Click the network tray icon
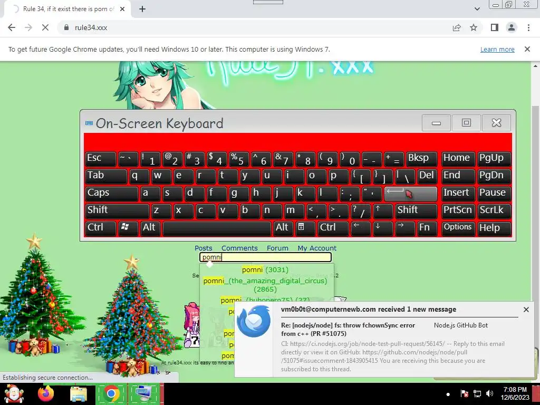 477,393
